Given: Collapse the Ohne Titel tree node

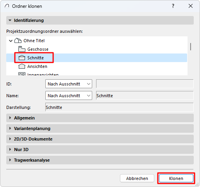Looking at the screenshot, I should point(11,41).
